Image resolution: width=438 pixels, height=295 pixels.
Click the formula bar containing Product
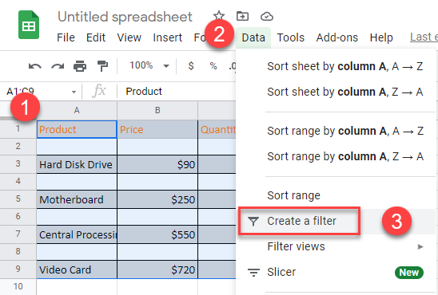coord(177,92)
